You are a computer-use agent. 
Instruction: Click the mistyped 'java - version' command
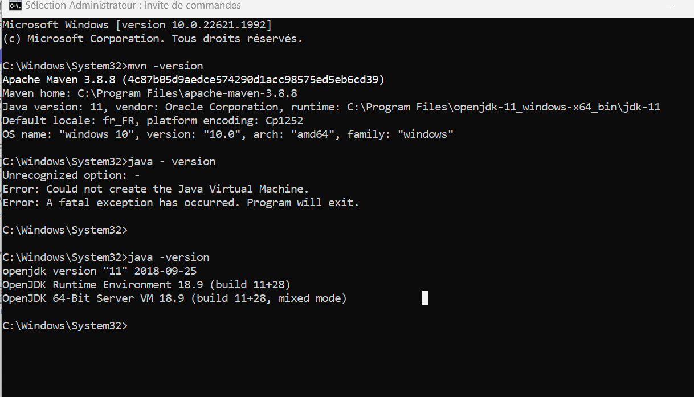tap(172, 162)
